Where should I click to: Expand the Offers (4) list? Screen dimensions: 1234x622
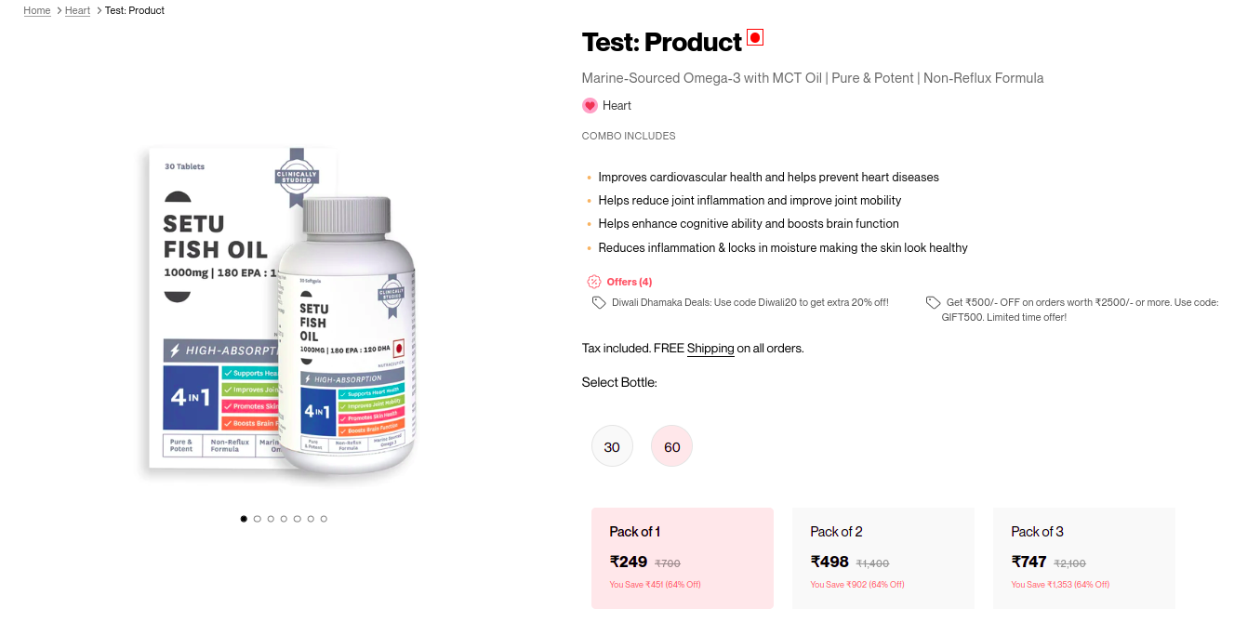[x=630, y=282]
